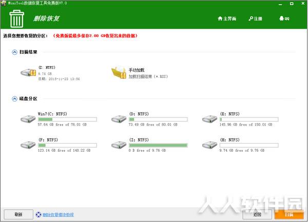The image size is (308, 222).
Task: Maximize the MiniTool window
Action: (292, 4)
